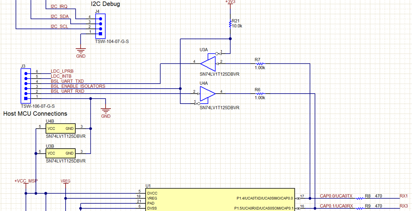Click the U4A SN74LV1T125DBVR part label
Image resolution: width=412 pixels, height=211 pixels.
click(x=219, y=108)
